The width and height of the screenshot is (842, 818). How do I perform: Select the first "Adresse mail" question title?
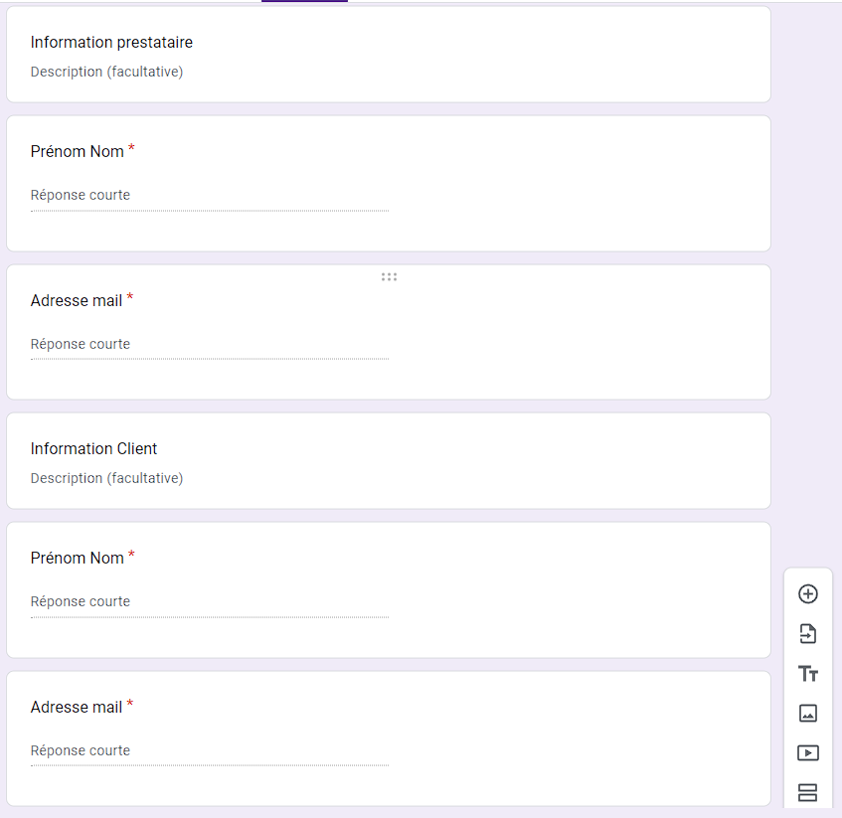(77, 300)
